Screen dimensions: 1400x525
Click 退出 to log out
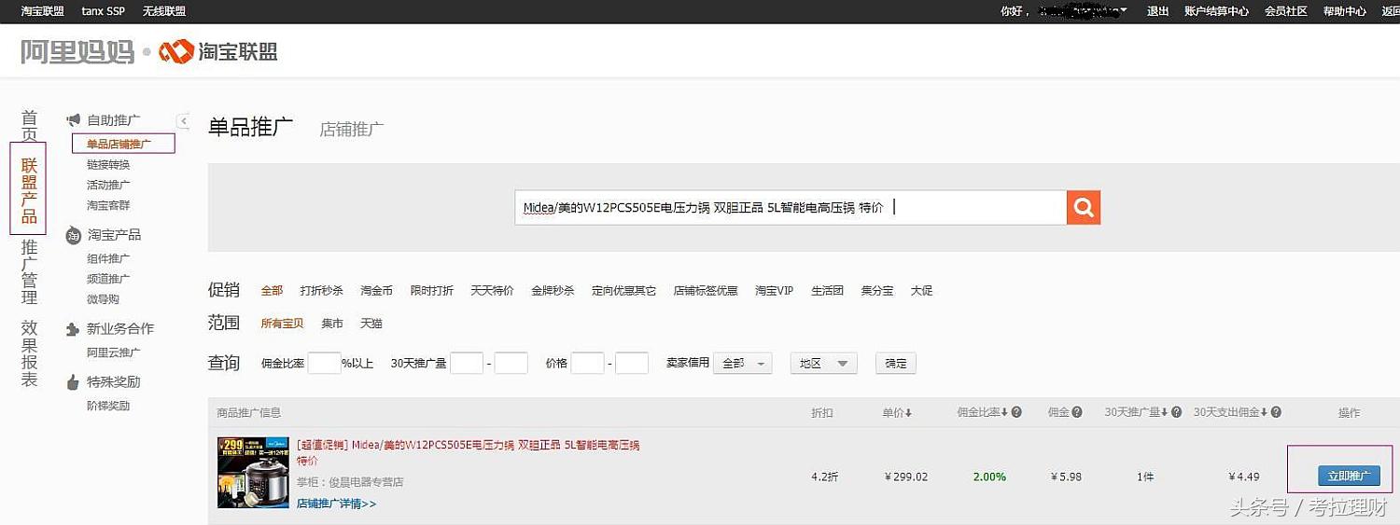(1157, 11)
